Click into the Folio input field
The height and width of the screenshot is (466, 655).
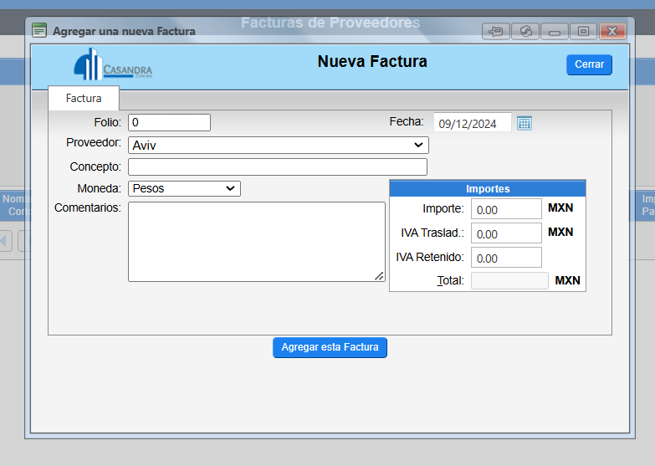(x=169, y=123)
